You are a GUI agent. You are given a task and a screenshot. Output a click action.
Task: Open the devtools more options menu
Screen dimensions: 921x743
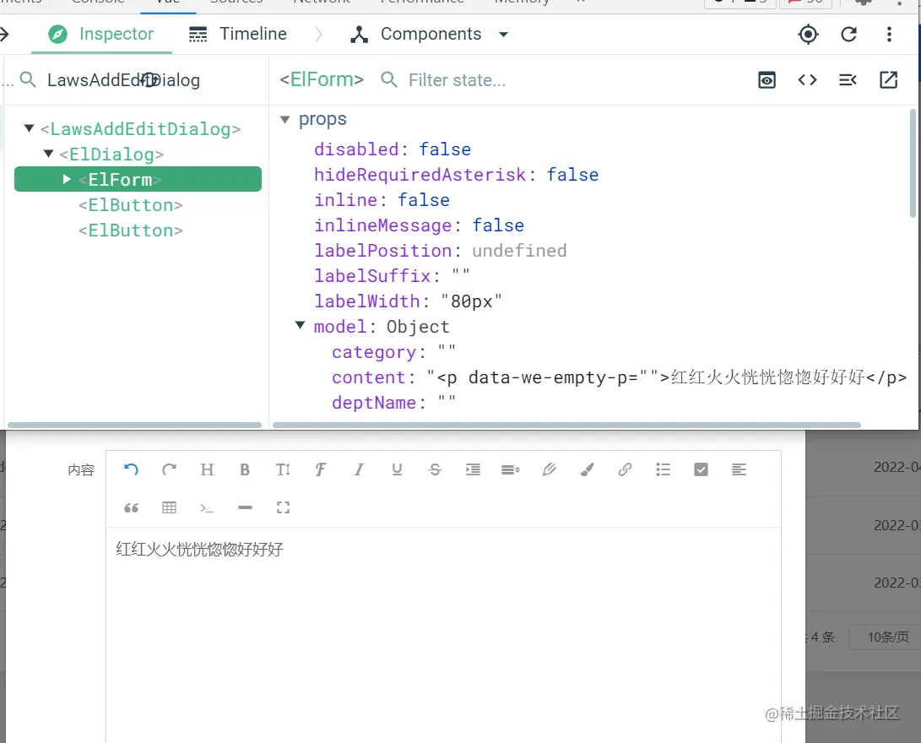click(x=889, y=34)
